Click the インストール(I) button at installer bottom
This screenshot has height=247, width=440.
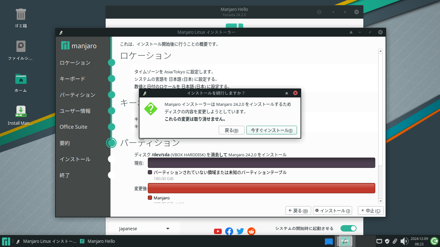click(332, 211)
